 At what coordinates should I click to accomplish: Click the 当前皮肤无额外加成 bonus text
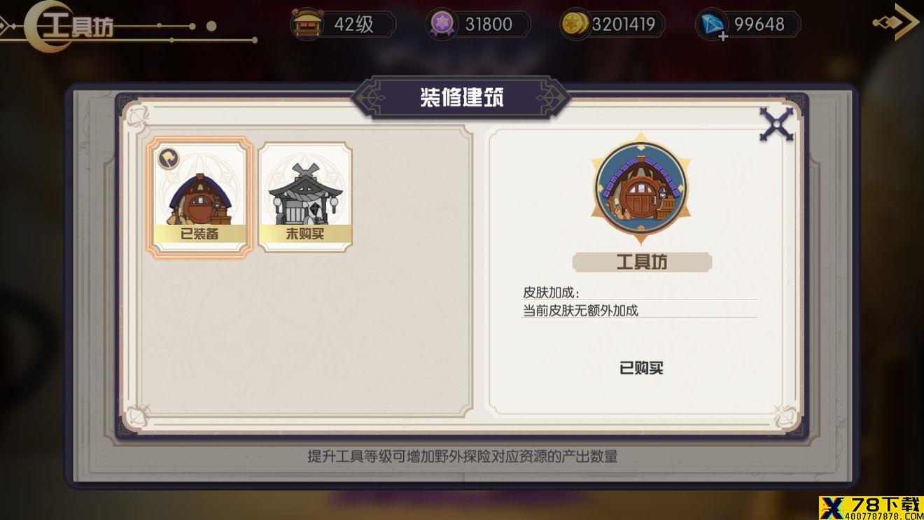580,310
